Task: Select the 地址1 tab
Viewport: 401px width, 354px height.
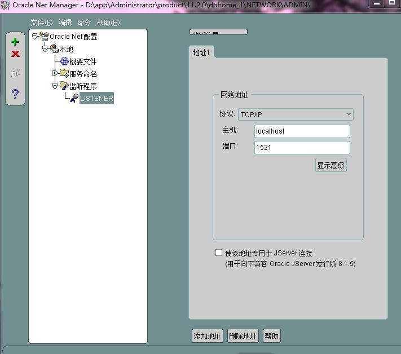Action: click(x=201, y=52)
